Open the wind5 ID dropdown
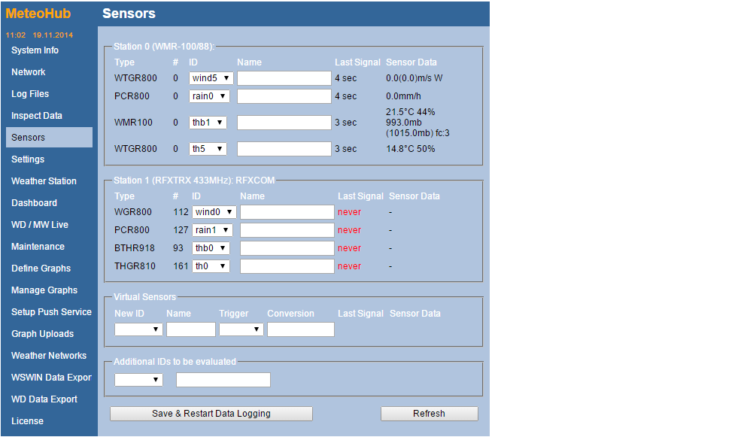750x437 pixels. click(211, 78)
